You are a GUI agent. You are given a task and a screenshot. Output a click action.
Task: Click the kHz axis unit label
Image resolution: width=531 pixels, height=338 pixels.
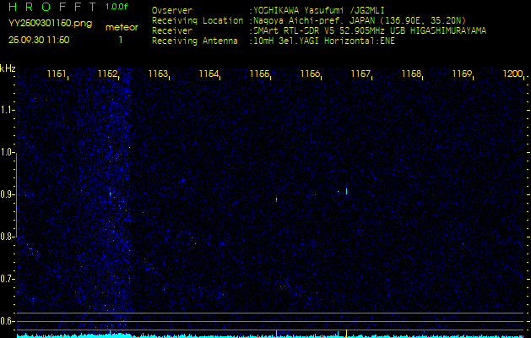coord(8,68)
